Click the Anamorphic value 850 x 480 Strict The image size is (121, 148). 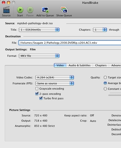(44, 126)
